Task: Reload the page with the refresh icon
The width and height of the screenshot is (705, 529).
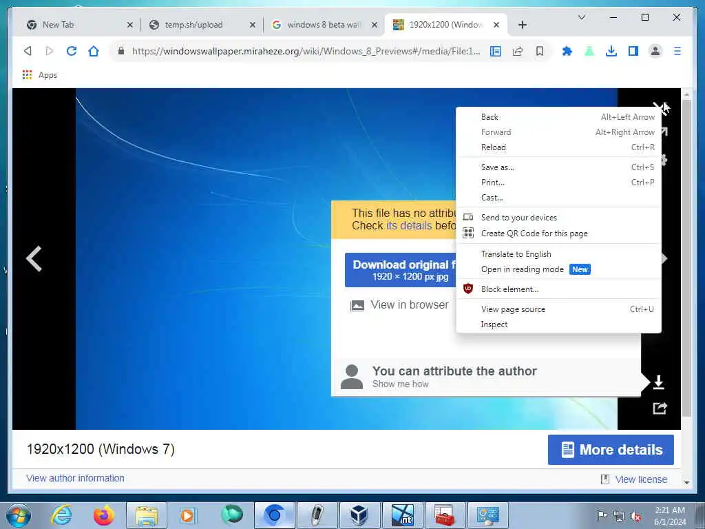Action: click(x=72, y=51)
